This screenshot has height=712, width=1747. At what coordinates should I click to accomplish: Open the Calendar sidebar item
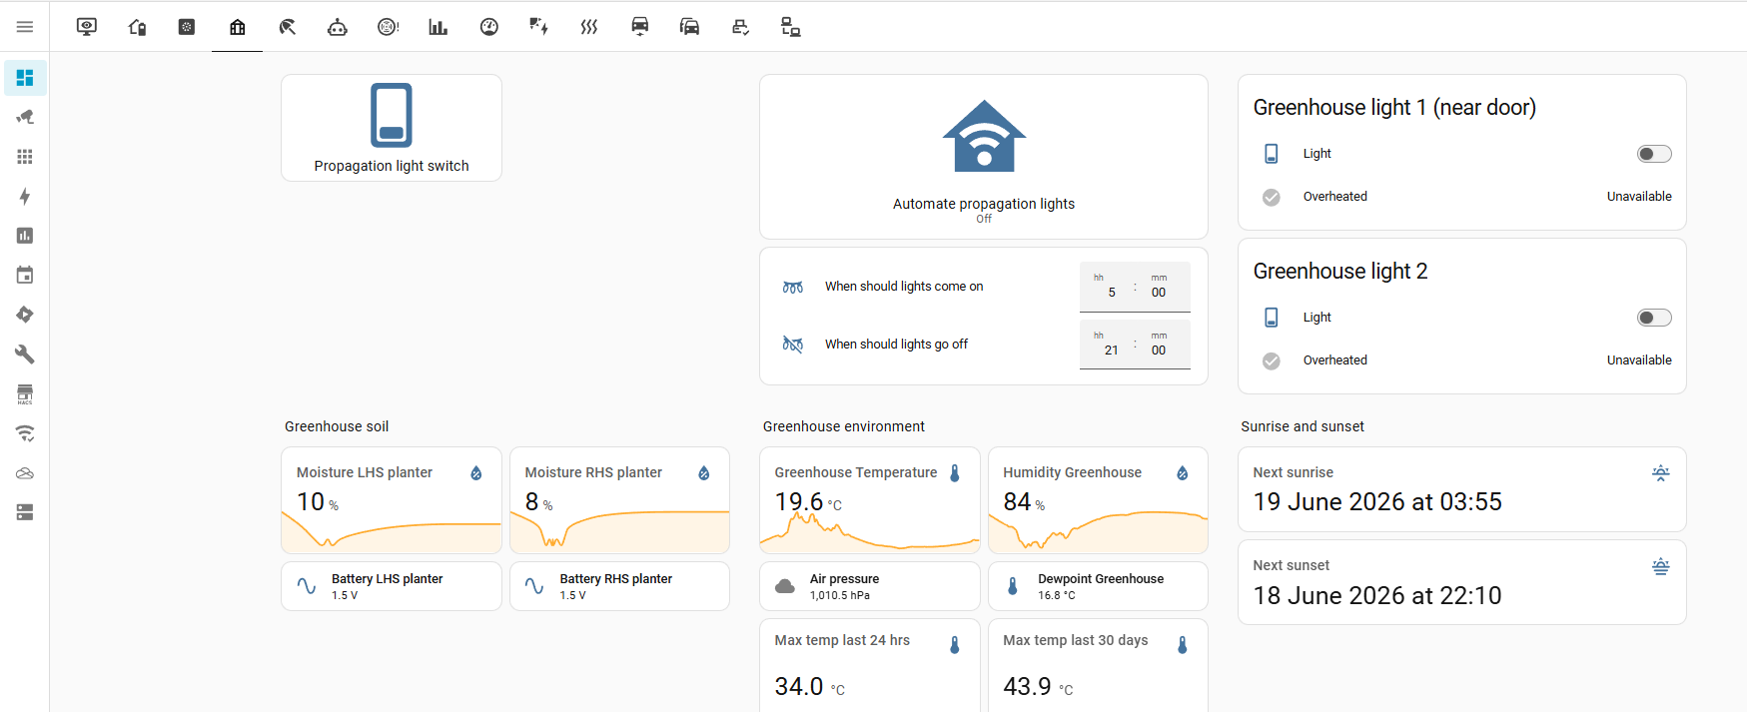(x=25, y=275)
